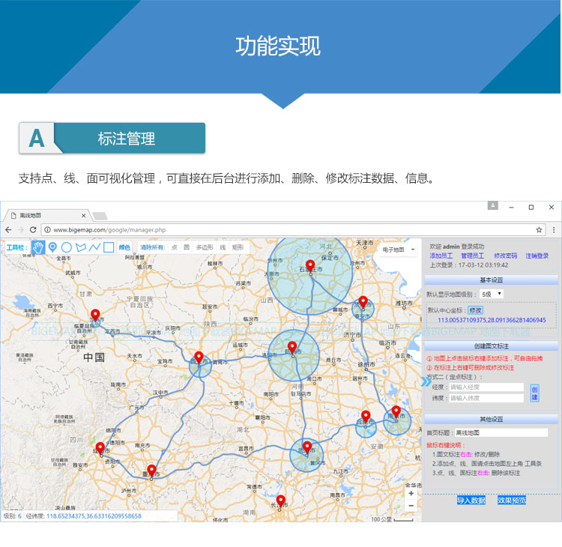Click 修改 button for default center coordinate

475,310
